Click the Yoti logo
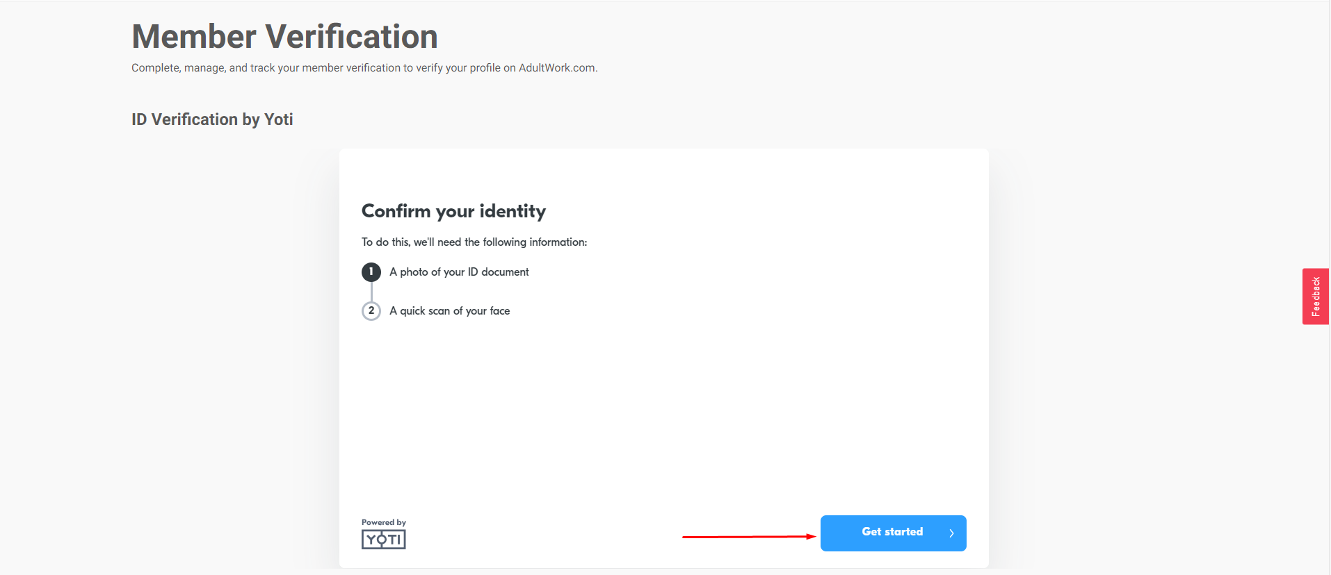 click(383, 540)
